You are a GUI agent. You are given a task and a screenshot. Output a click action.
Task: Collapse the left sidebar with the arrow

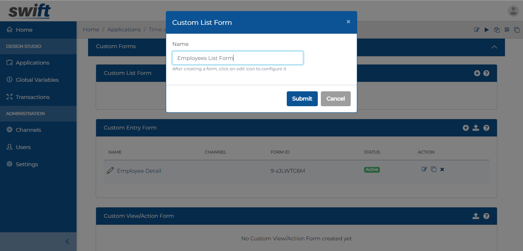(x=67, y=241)
